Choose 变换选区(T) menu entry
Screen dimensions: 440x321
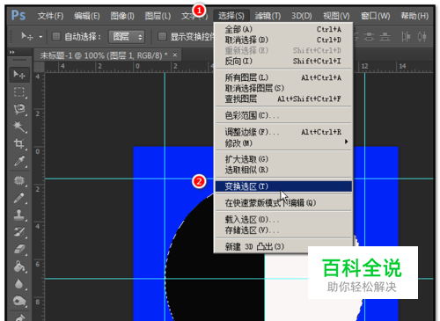click(283, 186)
